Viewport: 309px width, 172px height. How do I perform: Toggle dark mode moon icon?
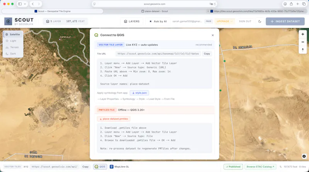coord(260,21)
